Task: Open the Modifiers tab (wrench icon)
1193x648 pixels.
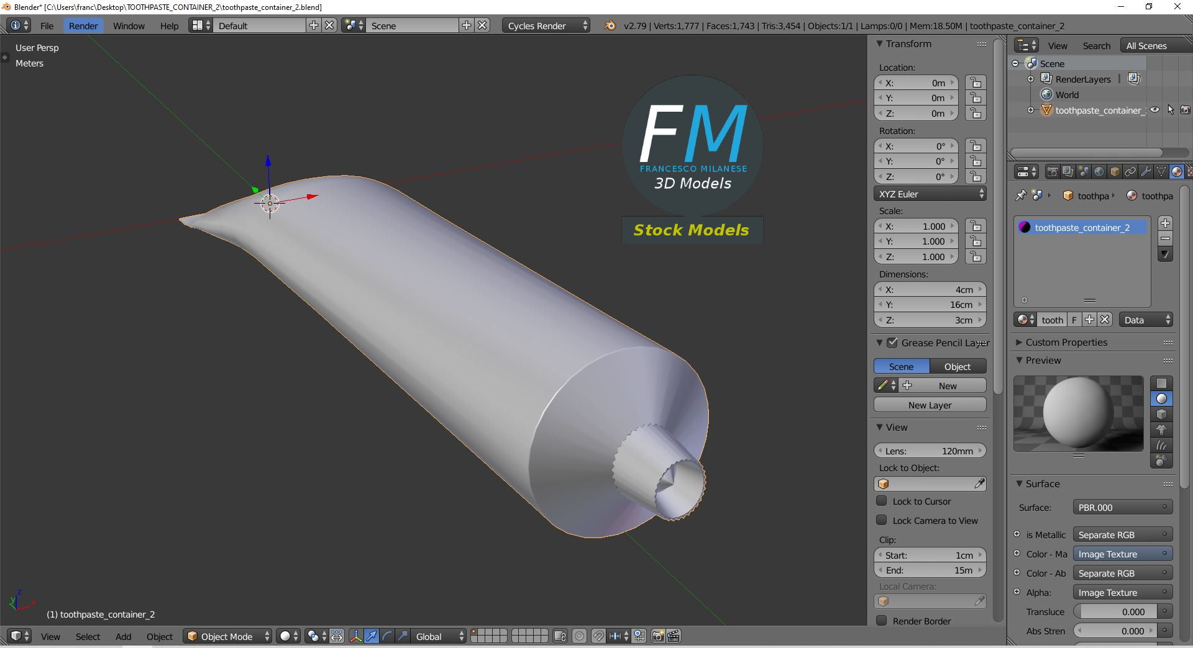Action: coord(1146,172)
